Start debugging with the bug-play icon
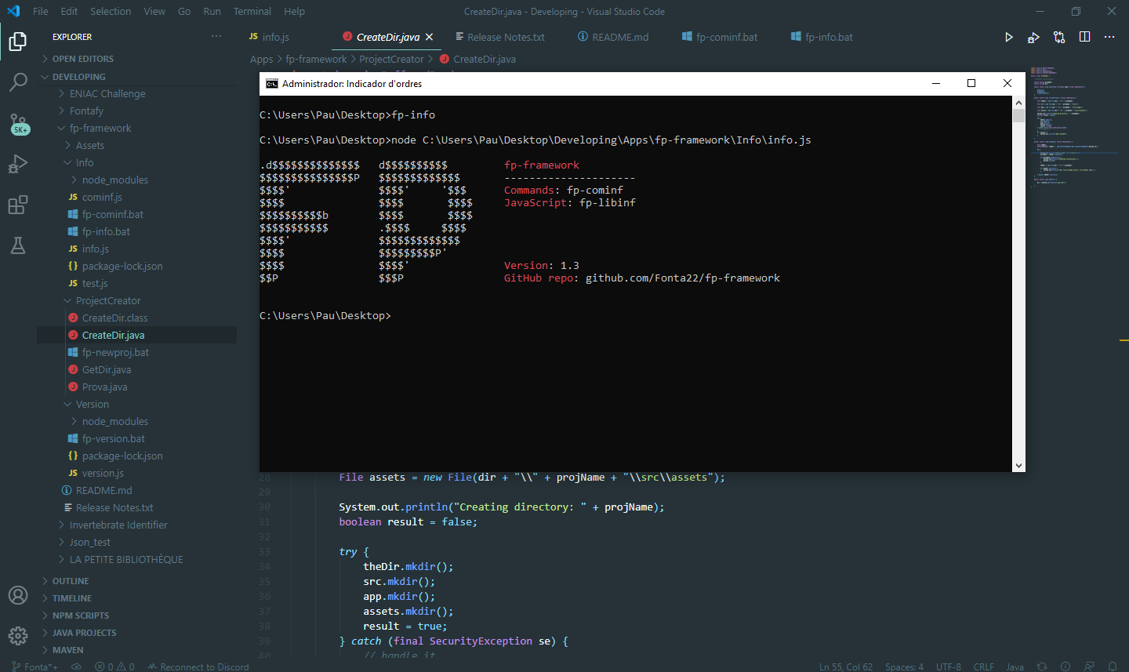This screenshot has height=672, width=1129. (x=1033, y=37)
